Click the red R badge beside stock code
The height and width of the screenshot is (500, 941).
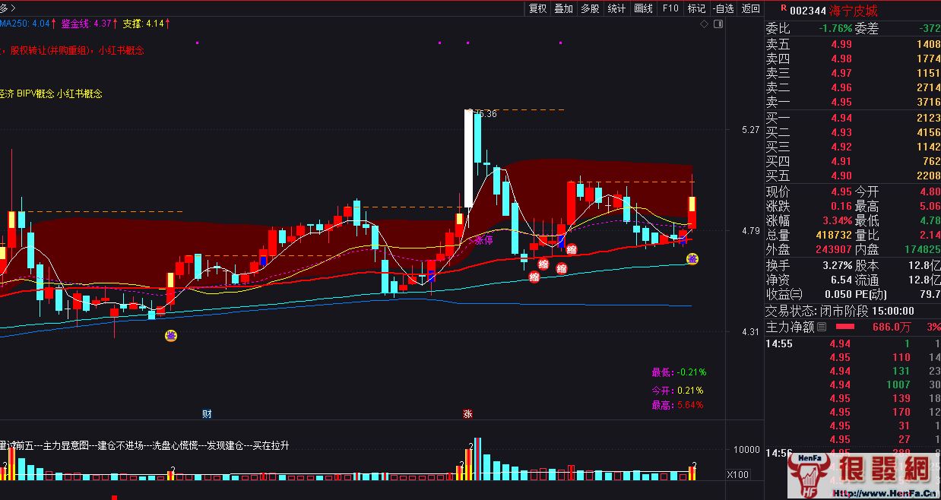click(783, 9)
